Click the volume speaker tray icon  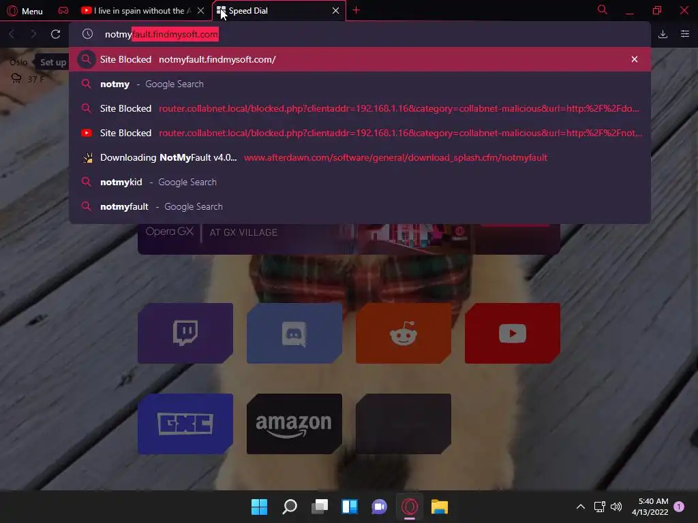tap(616, 507)
